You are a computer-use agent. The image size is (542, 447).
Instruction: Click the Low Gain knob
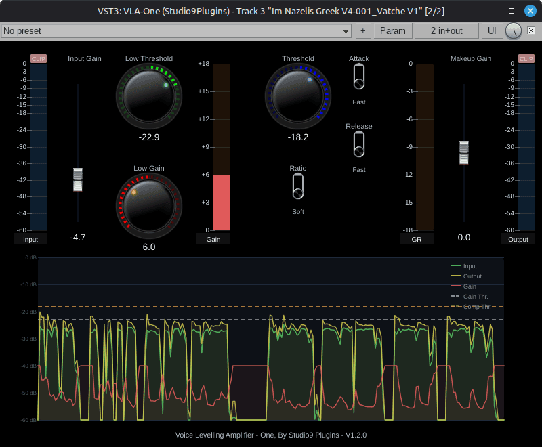pos(148,206)
